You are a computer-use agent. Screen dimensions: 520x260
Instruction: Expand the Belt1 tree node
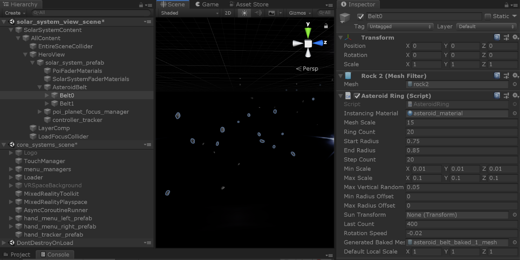pyautogui.click(x=47, y=103)
